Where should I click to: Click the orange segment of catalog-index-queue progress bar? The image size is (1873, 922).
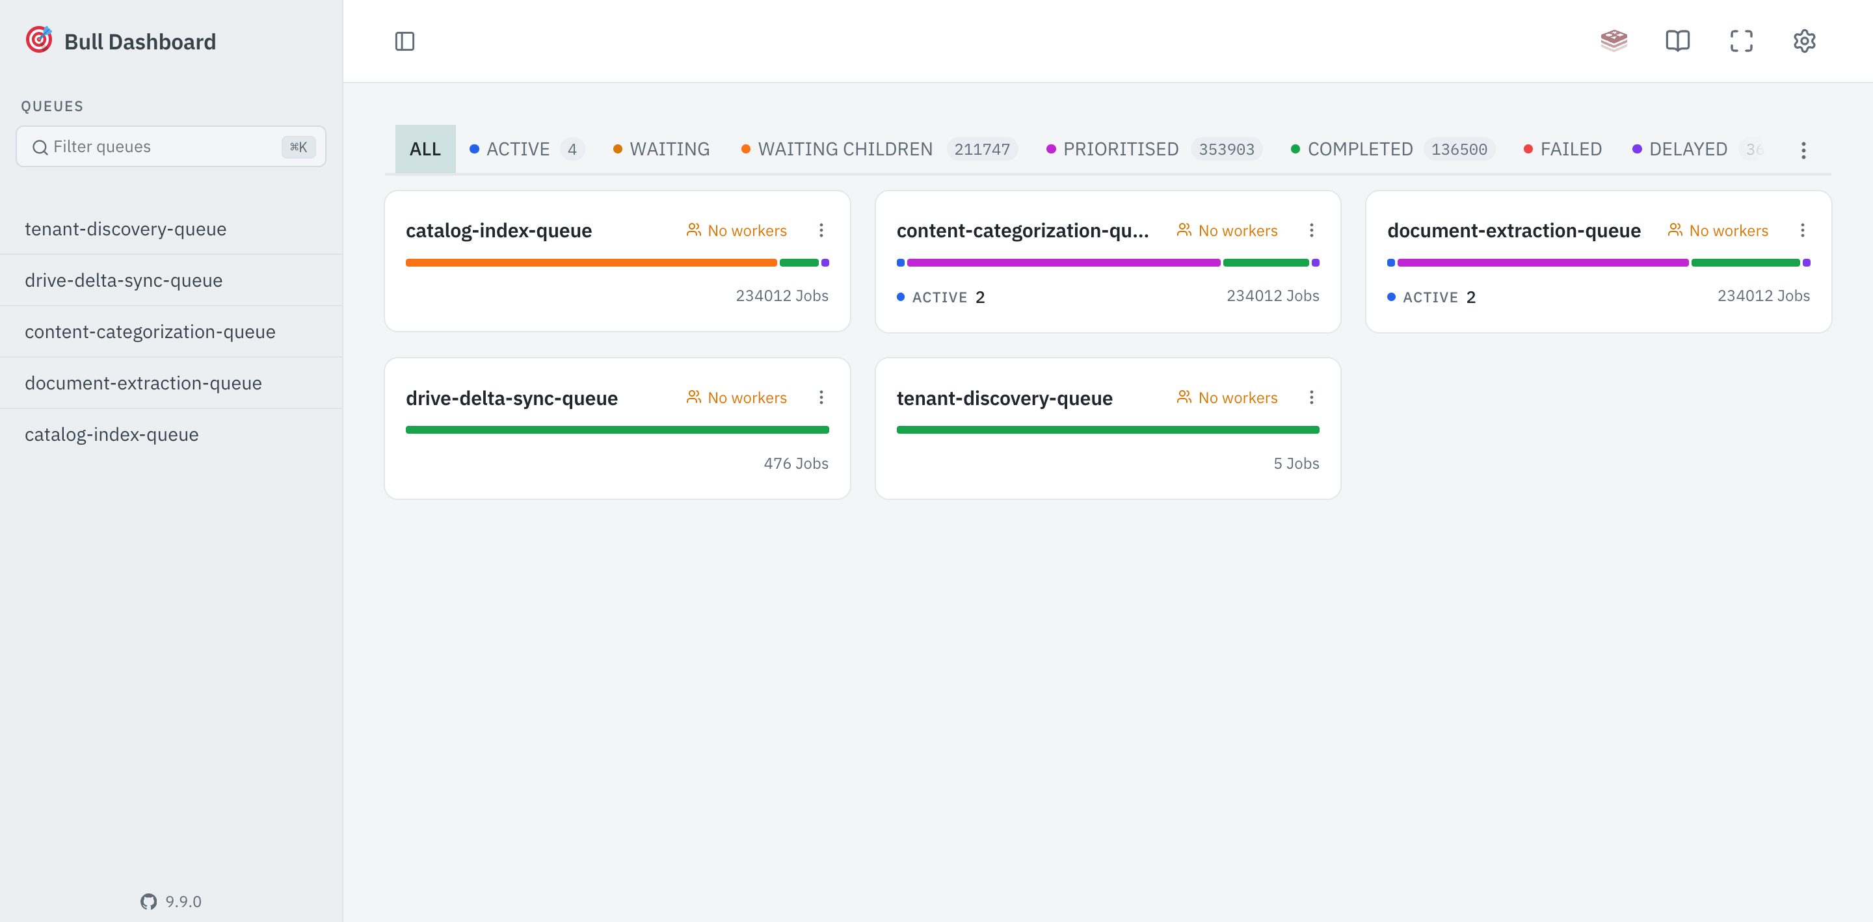click(591, 263)
